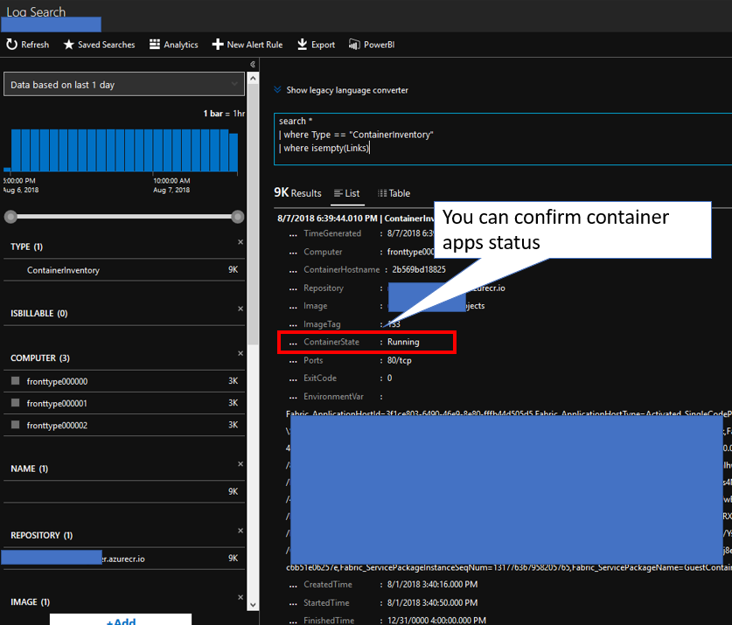Select the ContainerInventory type filter row
732x625 pixels.
(123, 270)
